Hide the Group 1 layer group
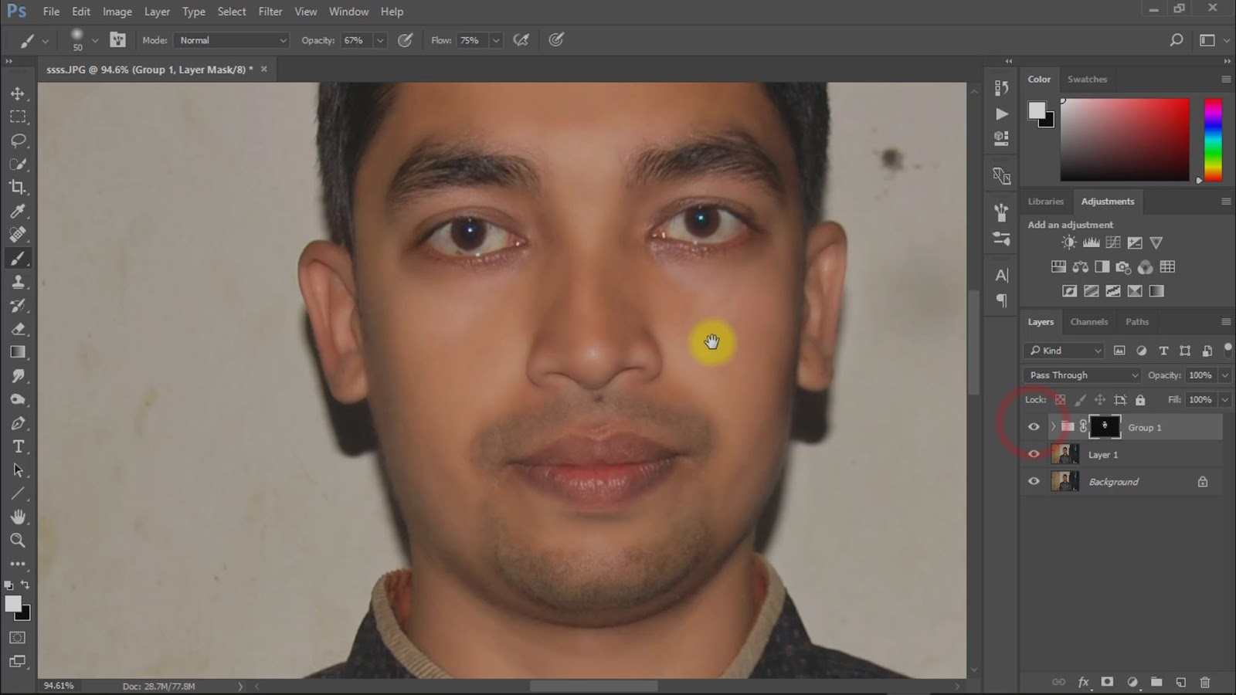Image resolution: width=1236 pixels, height=695 pixels. pos(1034,427)
